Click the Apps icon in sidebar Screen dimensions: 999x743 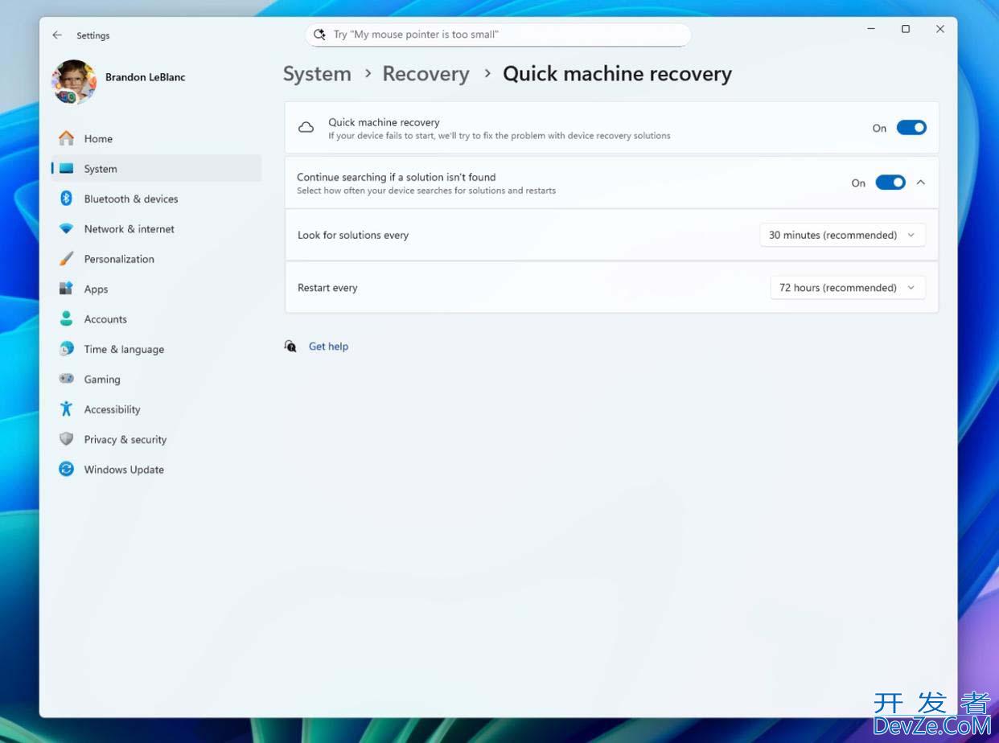(x=67, y=289)
